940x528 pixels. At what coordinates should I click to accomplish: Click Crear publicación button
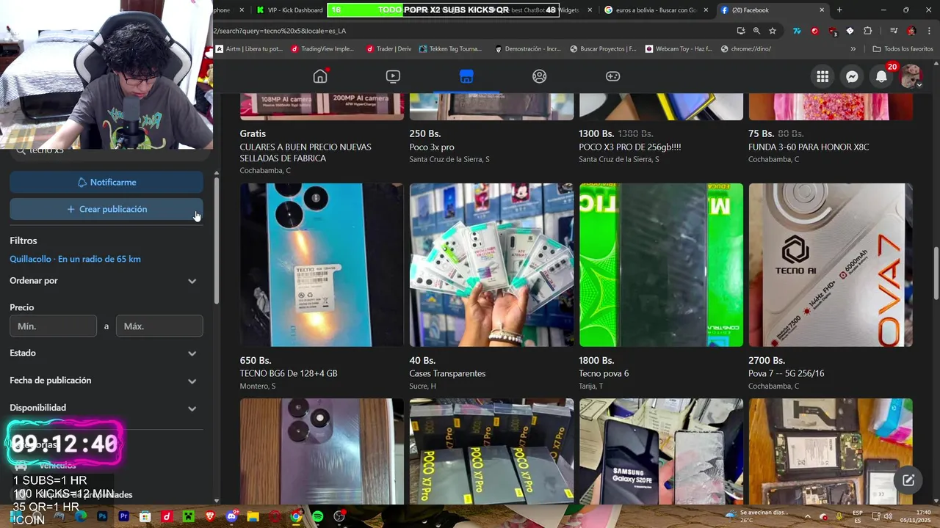106,209
